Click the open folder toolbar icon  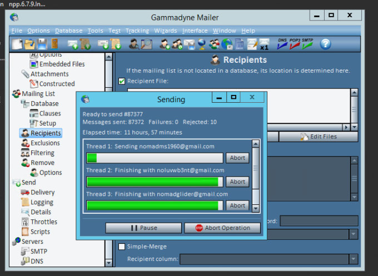tap(29, 44)
